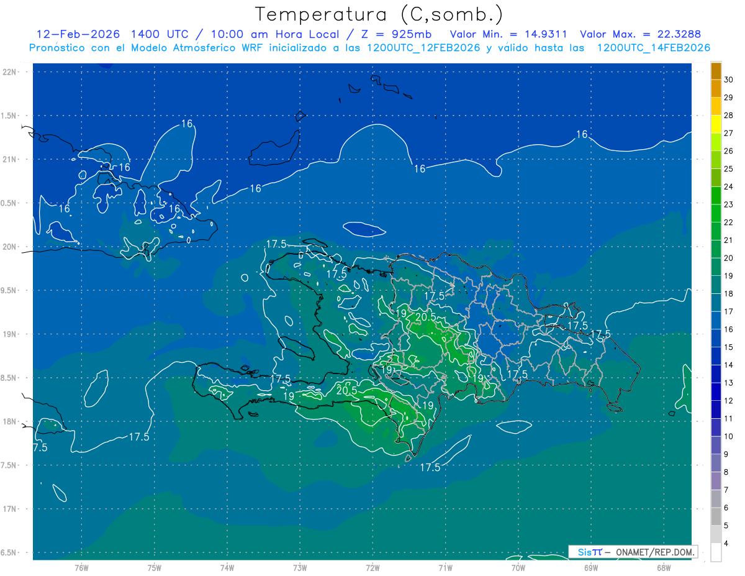
Task: Click the SisTT logo in the bottom-right box
Action: click(x=590, y=552)
